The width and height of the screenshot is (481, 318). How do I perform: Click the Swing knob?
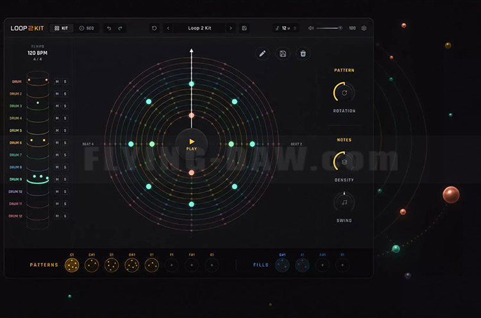[x=344, y=203]
